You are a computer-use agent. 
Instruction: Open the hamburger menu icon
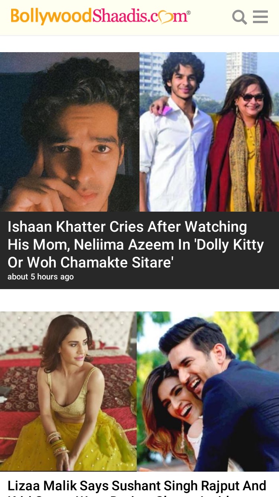(x=260, y=17)
